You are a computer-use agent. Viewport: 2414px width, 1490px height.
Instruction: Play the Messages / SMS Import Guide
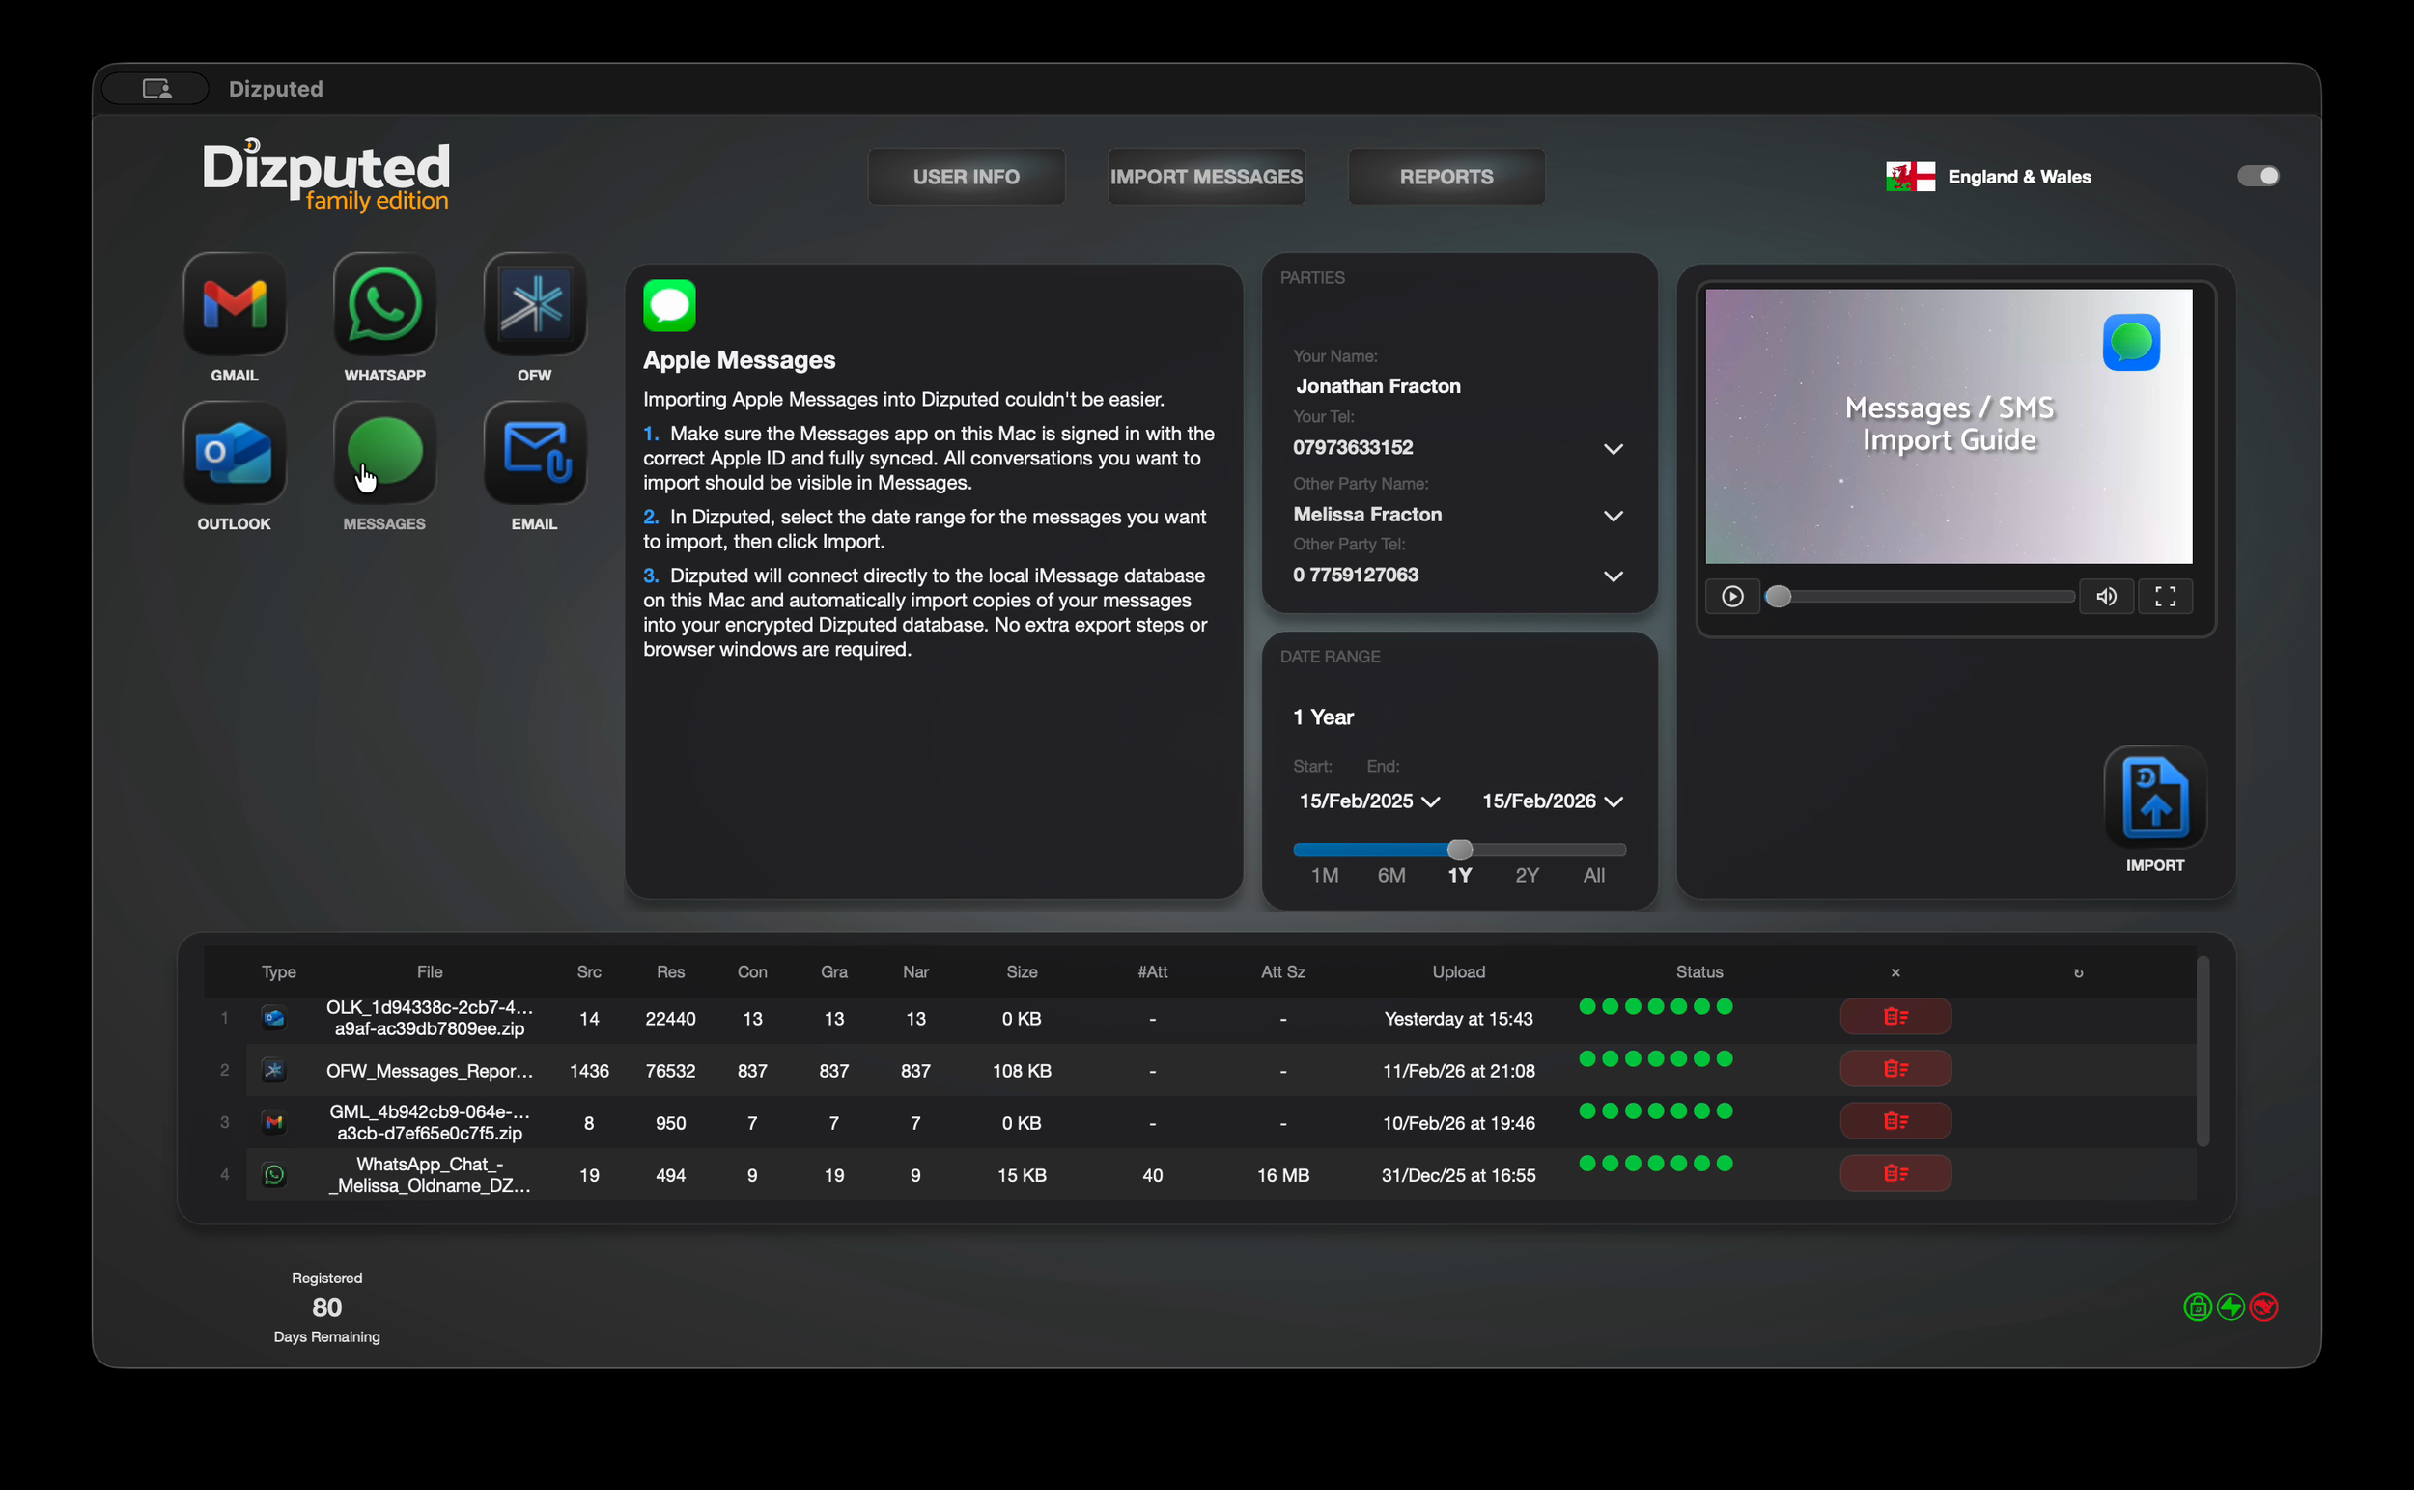click(x=1732, y=596)
